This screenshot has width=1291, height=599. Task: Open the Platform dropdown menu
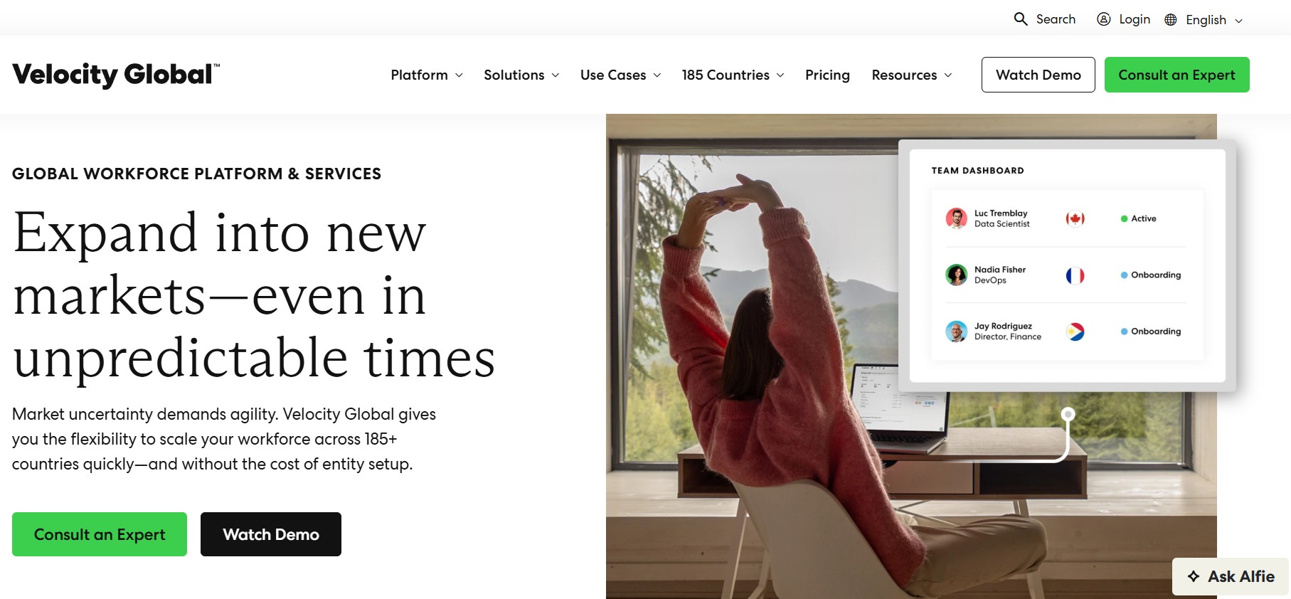427,75
